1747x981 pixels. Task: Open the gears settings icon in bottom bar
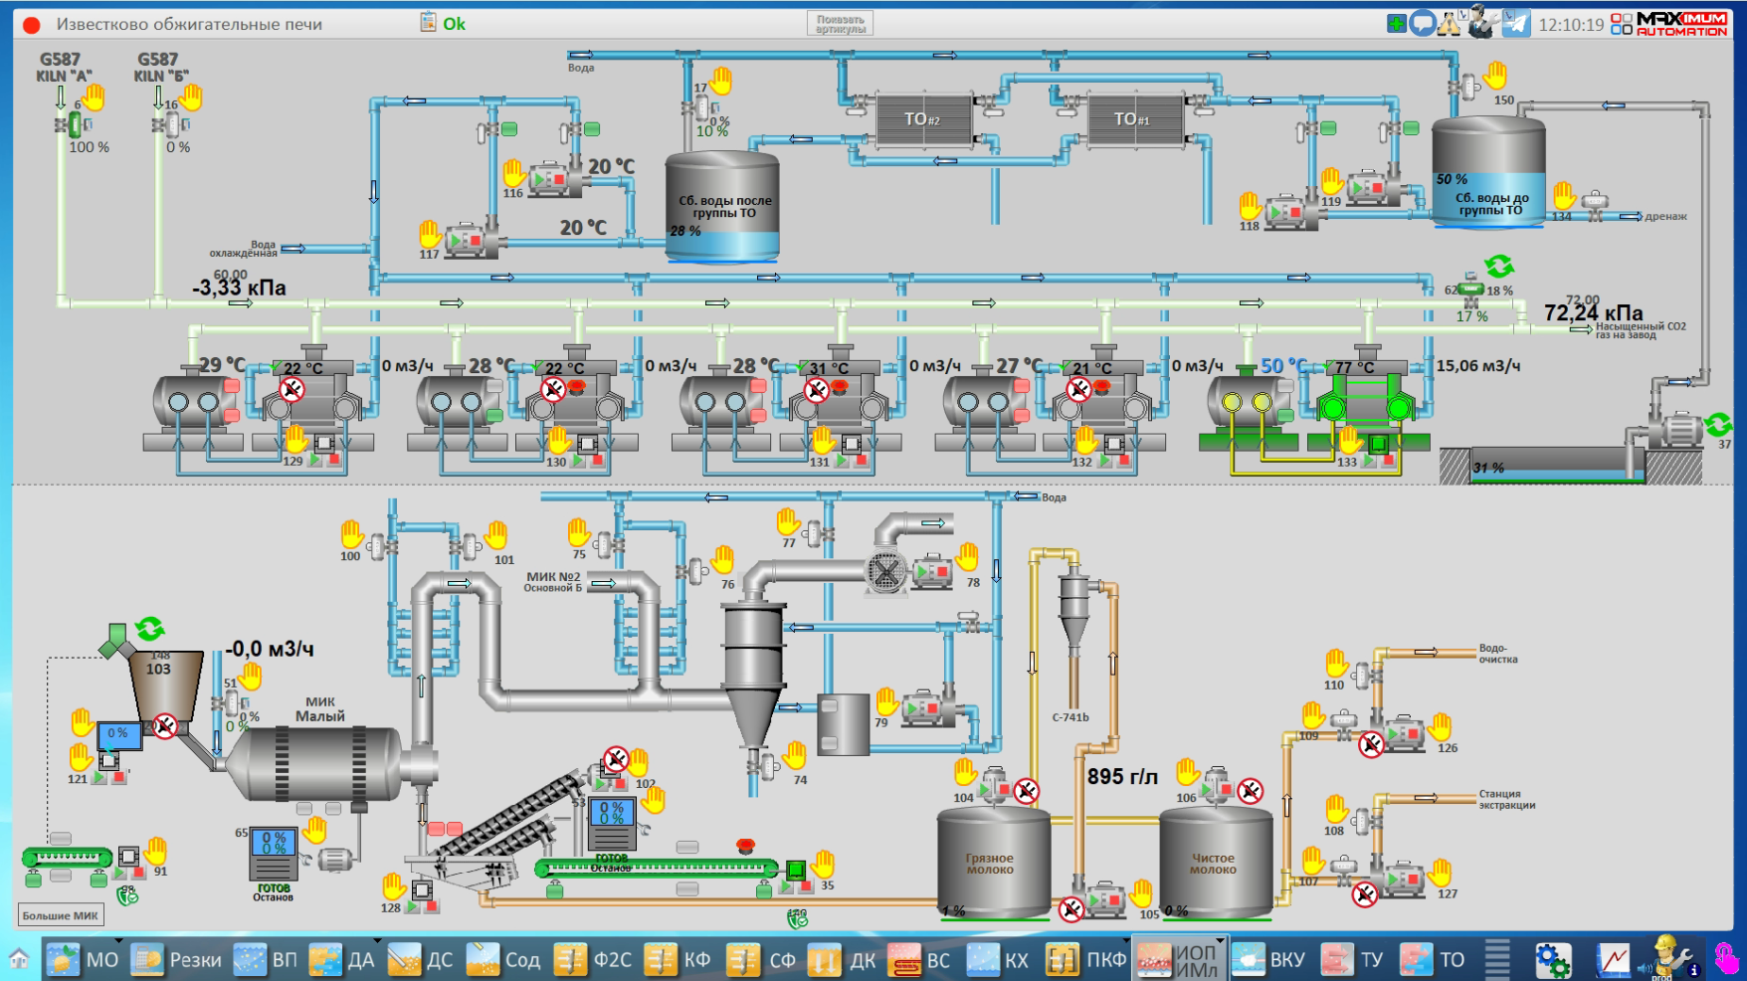(1552, 960)
